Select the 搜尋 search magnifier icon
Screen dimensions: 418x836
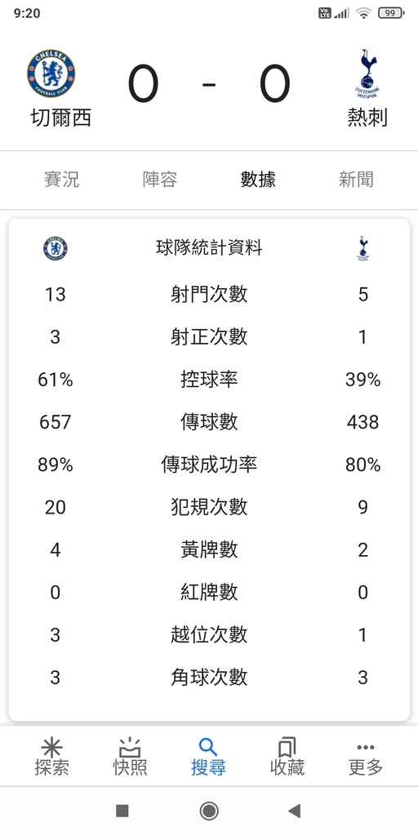[208, 748]
